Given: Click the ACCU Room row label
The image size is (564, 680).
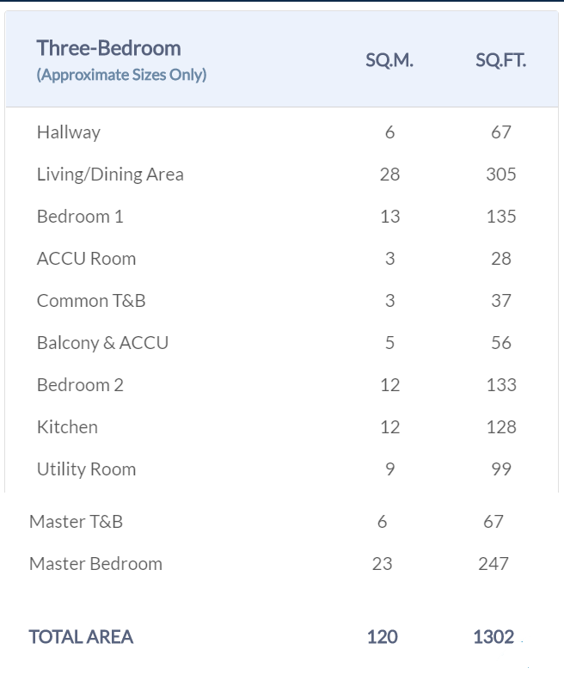Looking at the screenshot, I should click(86, 258).
